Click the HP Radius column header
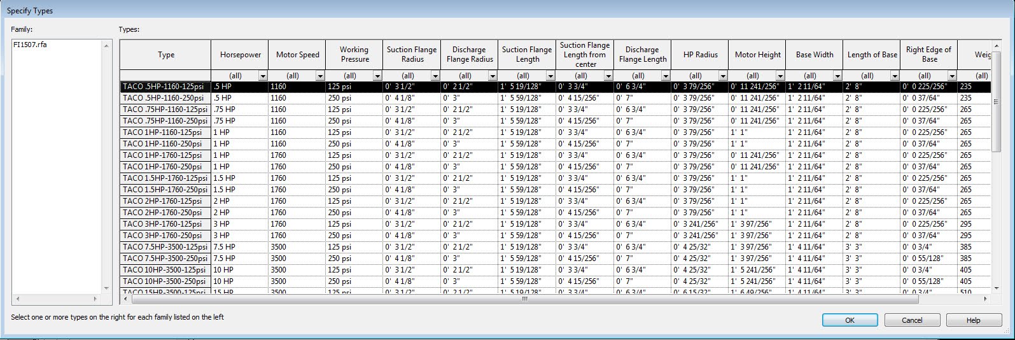This screenshot has height=340, width=1015. pos(700,55)
